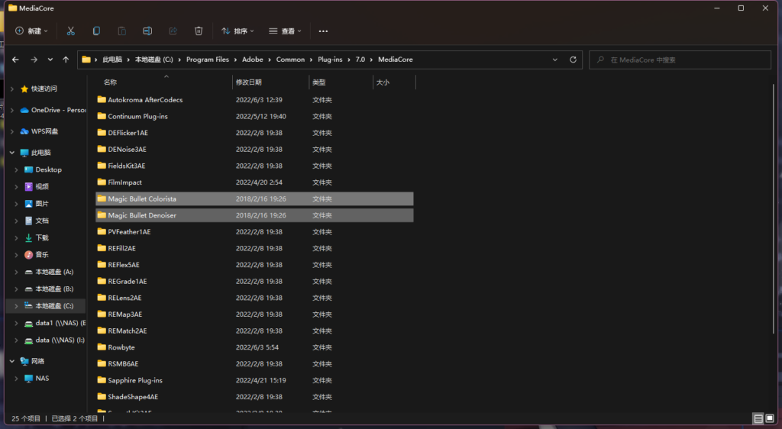Viewport: 782px width, 429px height.
Task: Go back with the left arrow
Action: pos(15,60)
